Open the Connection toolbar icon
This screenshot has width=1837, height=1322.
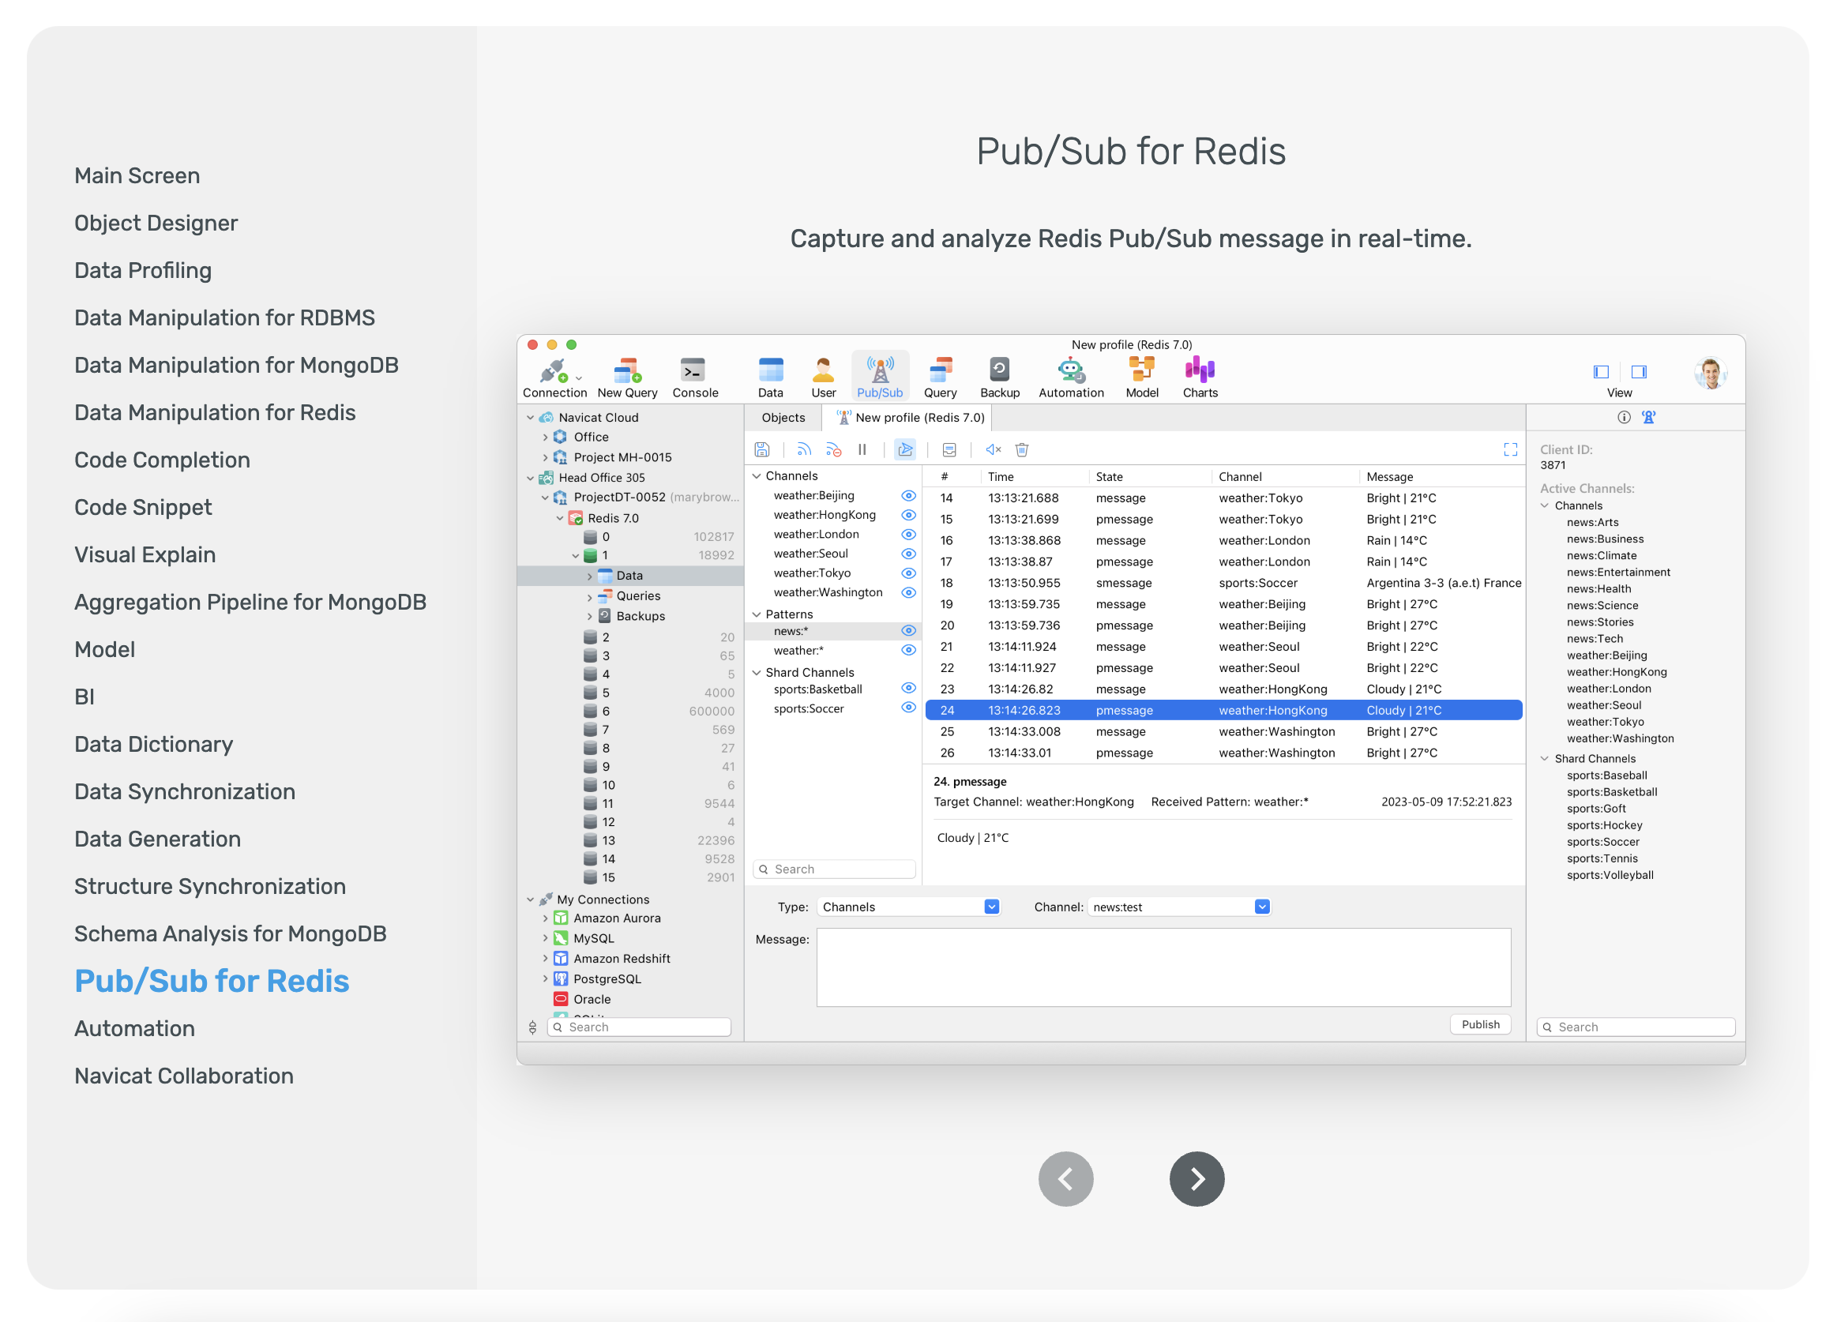(x=554, y=377)
